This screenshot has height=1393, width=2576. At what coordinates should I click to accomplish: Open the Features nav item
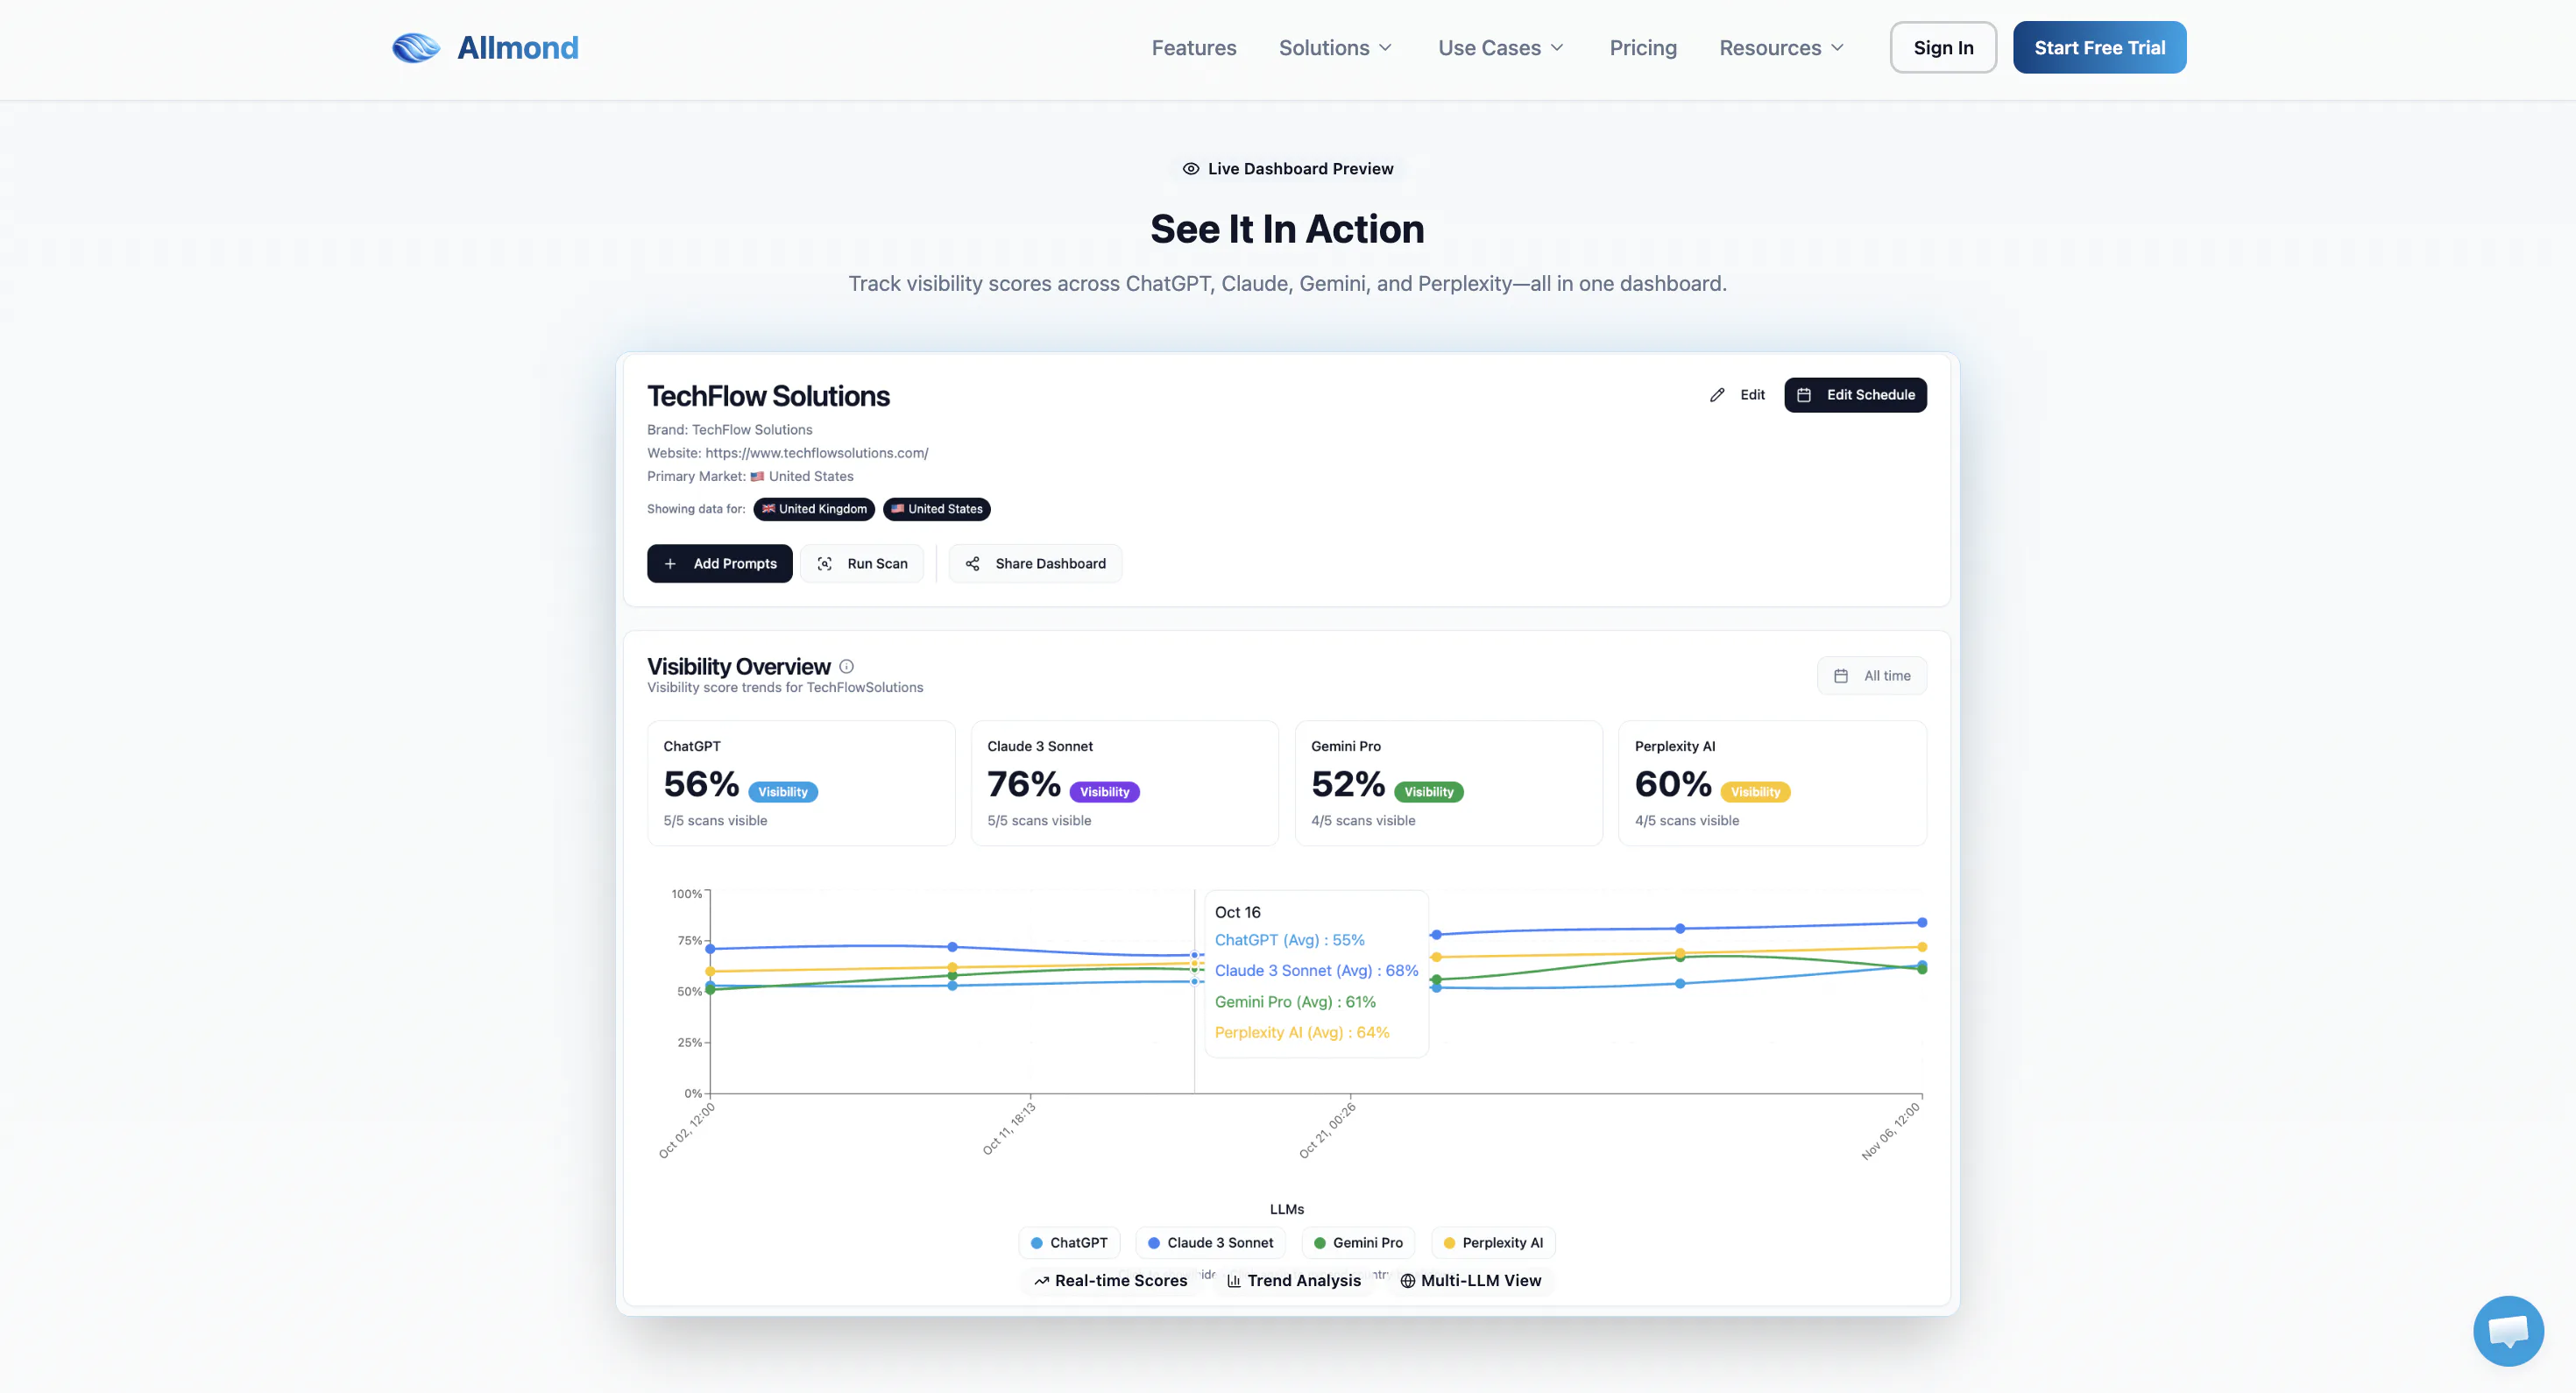[1194, 48]
